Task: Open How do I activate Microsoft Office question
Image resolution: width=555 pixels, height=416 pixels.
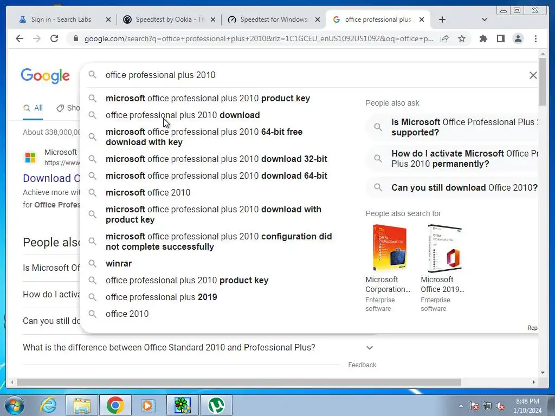Action: (453, 159)
